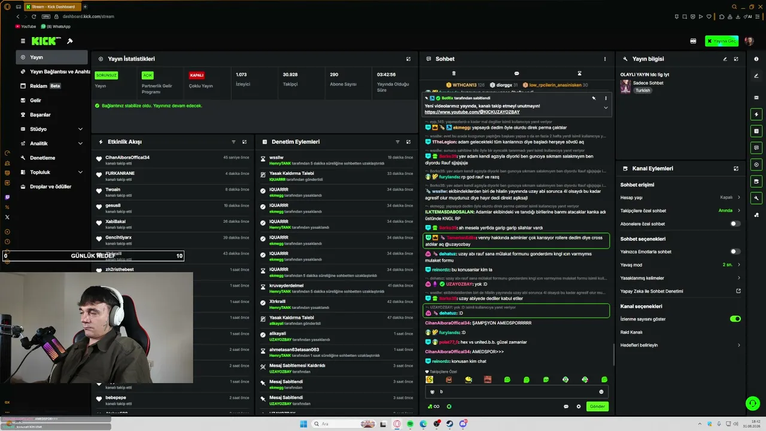Viewport: 766px width, 431px height.
Task: Expand the pinned message with chevron
Action: pos(606,108)
